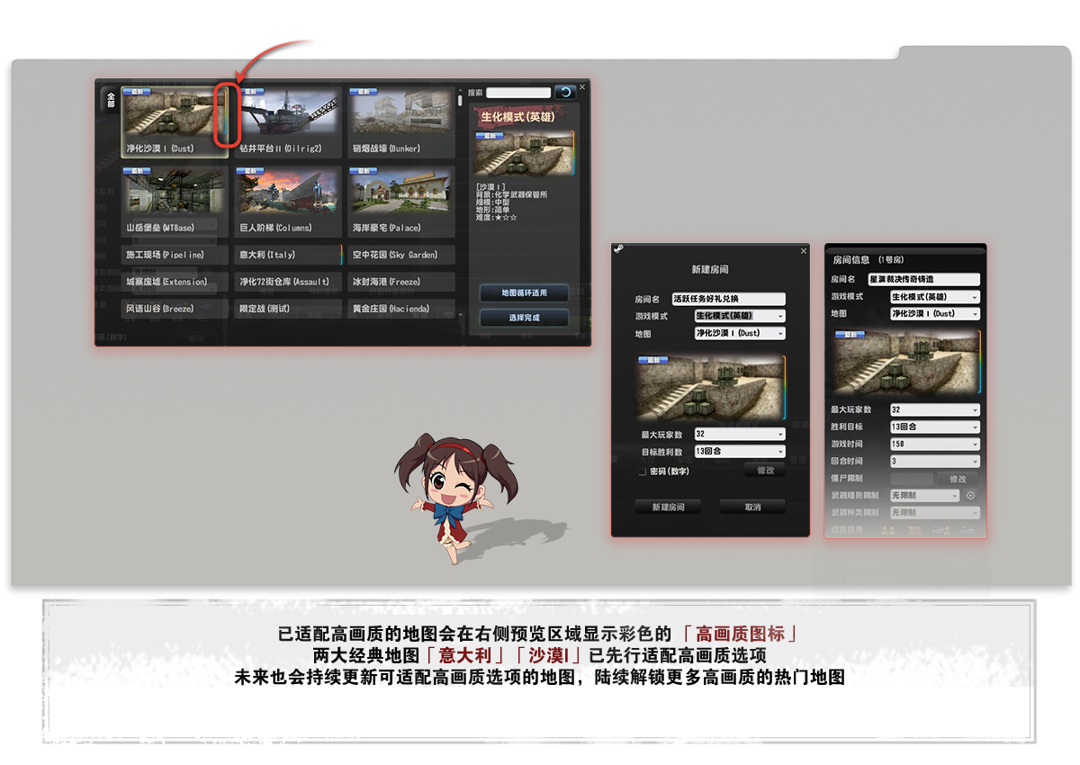Viewport: 1080px width, 765px height.
Task: Click the 房间名 field in the 房间信息 panel
Action: coord(923,280)
